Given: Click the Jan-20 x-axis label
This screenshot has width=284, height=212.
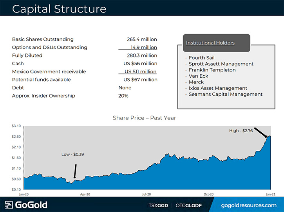Looking at the screenshot, I should tap(24, 194).
